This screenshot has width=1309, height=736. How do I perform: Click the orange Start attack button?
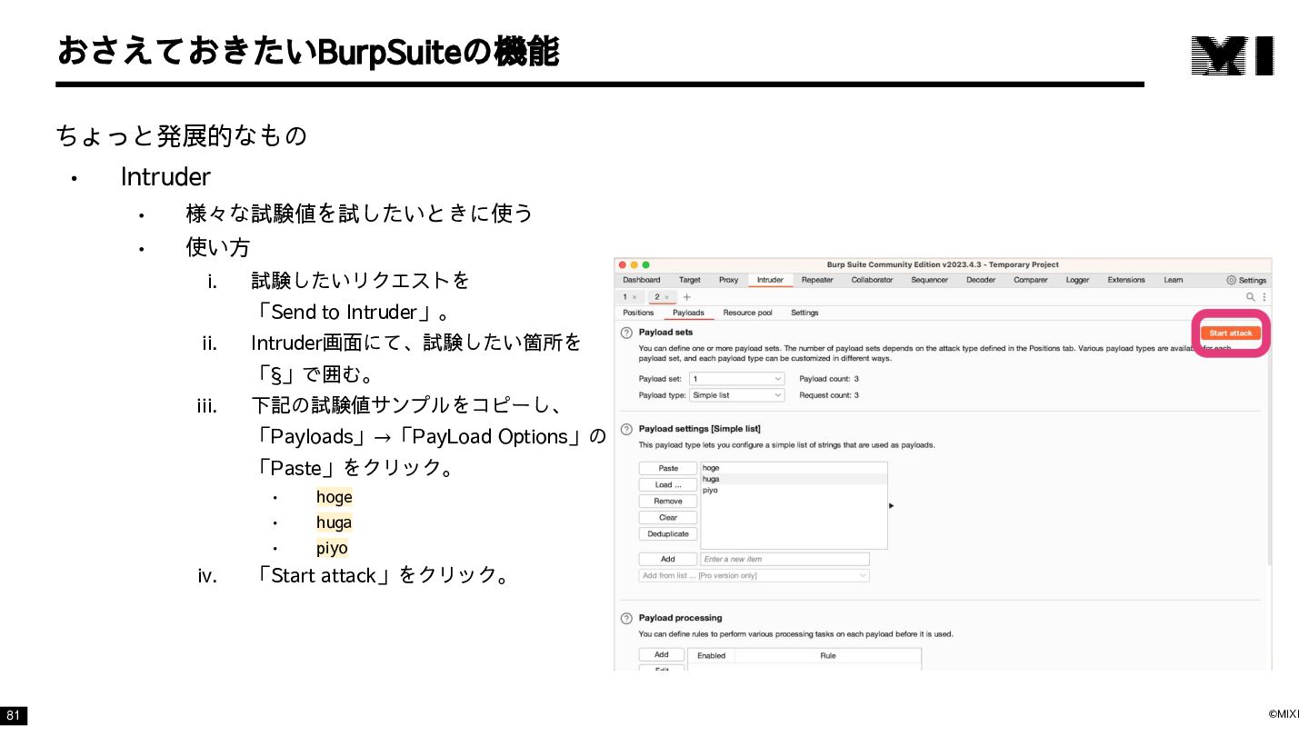[x=1231, y=333]
